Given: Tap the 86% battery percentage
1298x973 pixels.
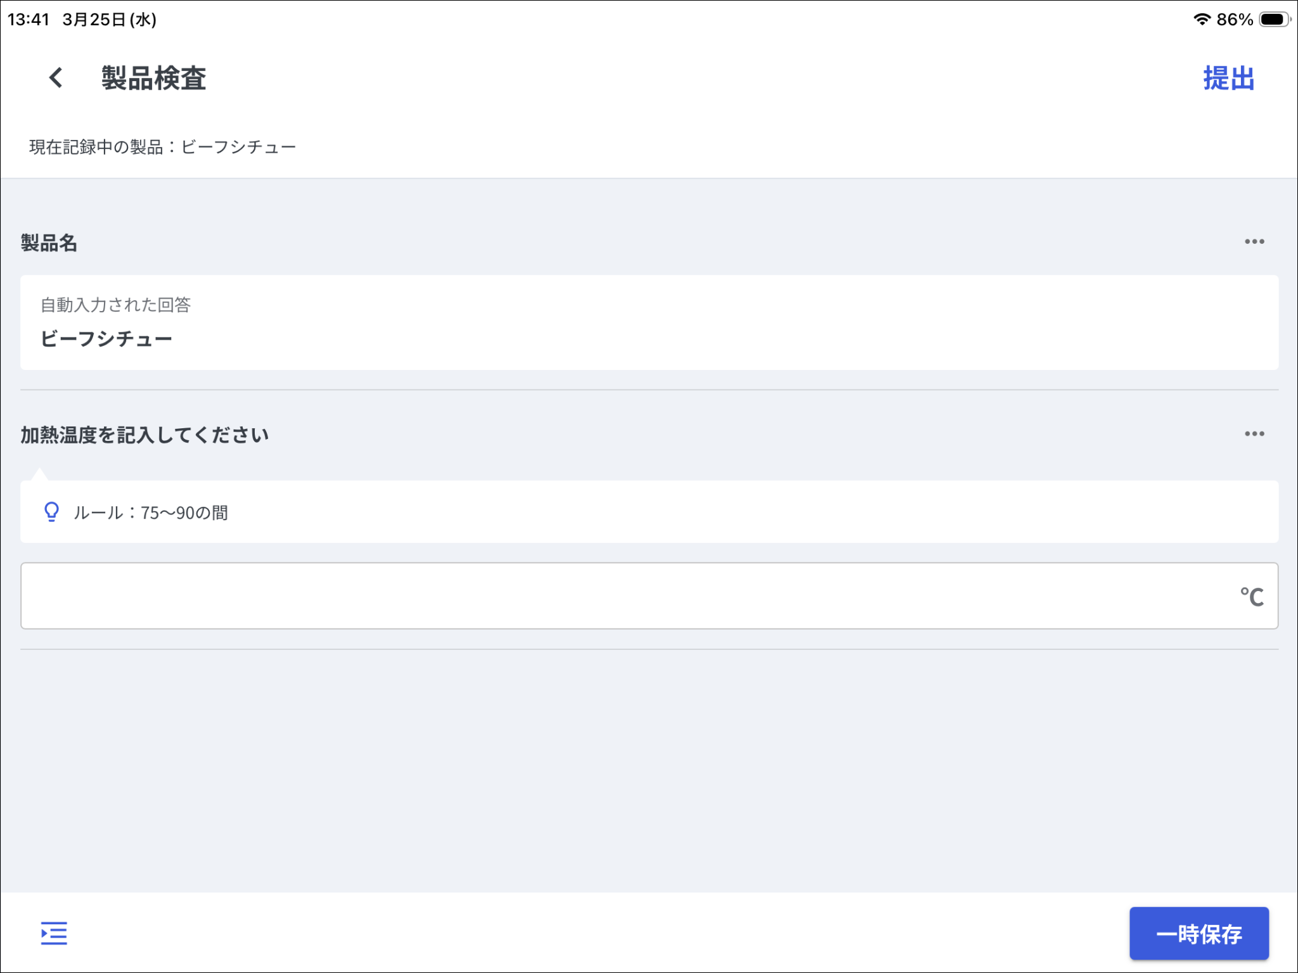Looking at the screenshot, I should click(1234, 20).
